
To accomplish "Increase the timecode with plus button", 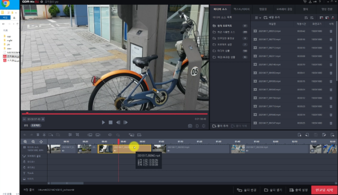I will pos(43,119).
